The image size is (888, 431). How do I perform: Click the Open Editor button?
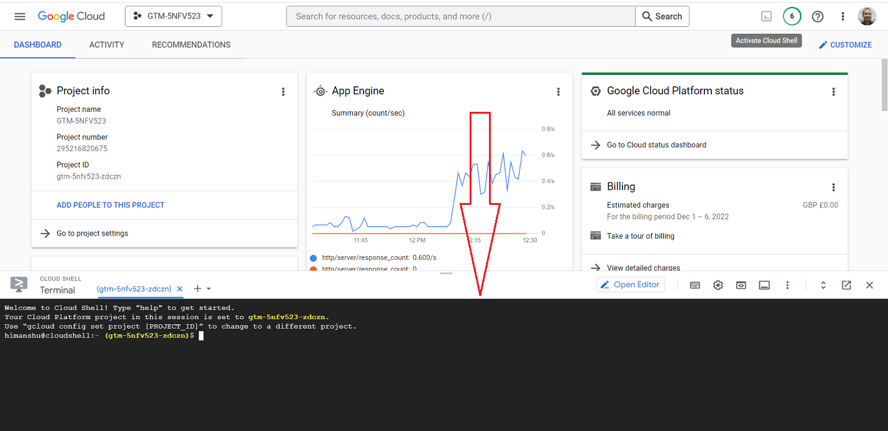[630, 285]
